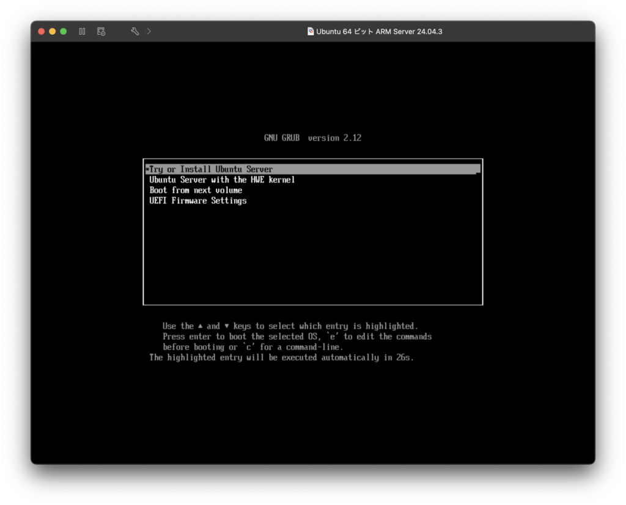This screenshot has width=626, height=505.
Task: Click the 'Press enter to boot' instruction line
Action: (x=297, y=336)
